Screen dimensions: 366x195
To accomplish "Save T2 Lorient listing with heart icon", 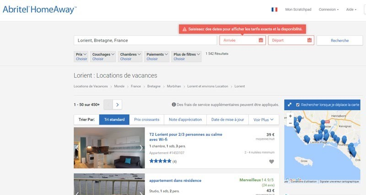I will pos(271,162).
